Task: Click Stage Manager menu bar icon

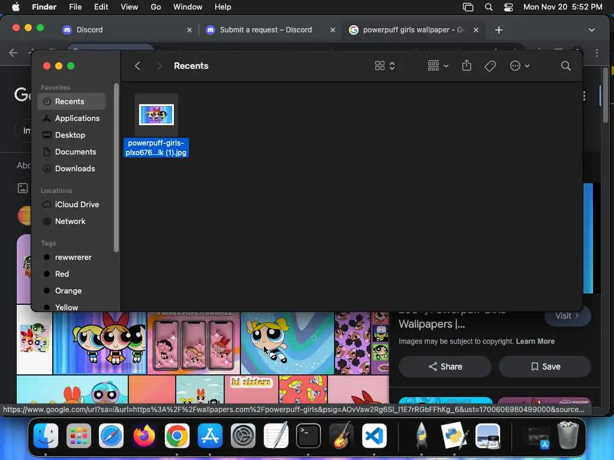Action: tap(468, 7)
